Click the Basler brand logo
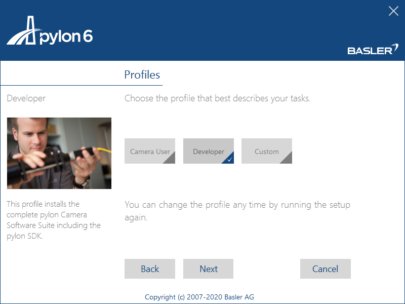The height and width of the screenshot is (304, 405). point(369,50)
